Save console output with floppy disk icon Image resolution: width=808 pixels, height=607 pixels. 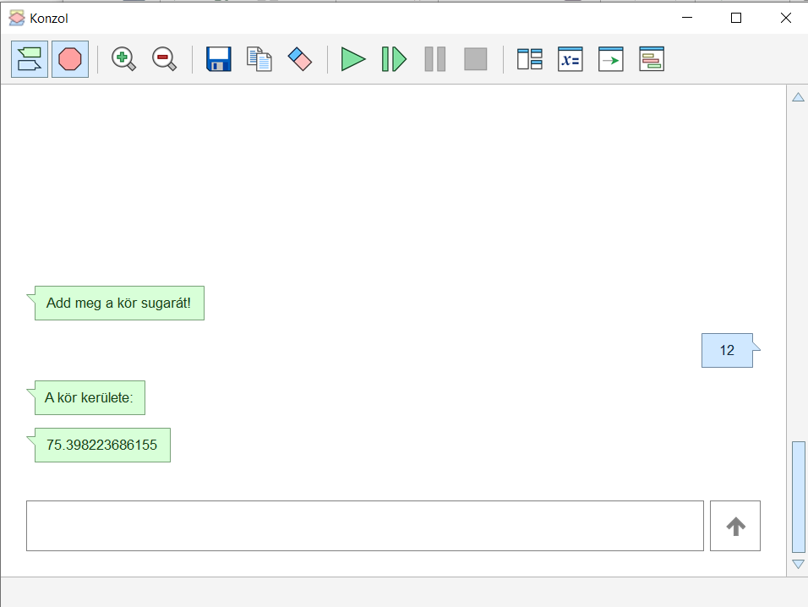[219, 59]
